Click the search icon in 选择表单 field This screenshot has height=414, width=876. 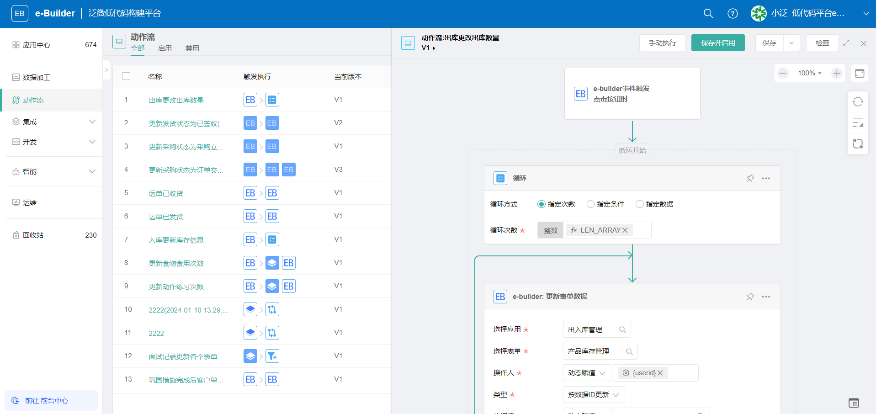(629, 351)
